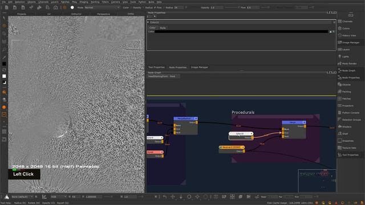Open the Selection Groups palette
Image resolution: width=365 pixels, height=205 pixels.
click(351, 120)
